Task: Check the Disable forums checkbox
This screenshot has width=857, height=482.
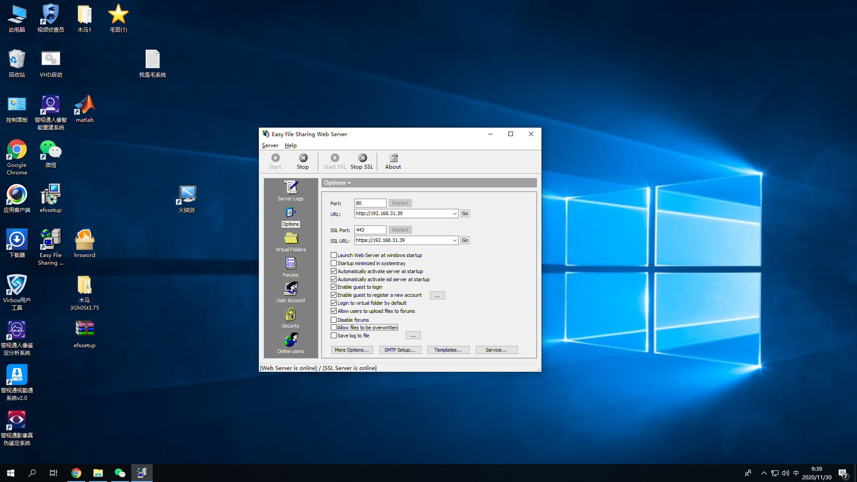Action: (x=333, y=320)
